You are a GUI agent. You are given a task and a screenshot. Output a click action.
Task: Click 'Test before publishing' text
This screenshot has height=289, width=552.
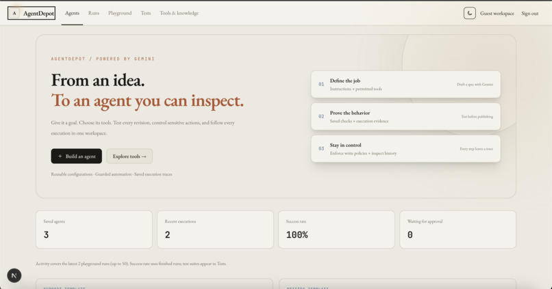click(477, 117)
